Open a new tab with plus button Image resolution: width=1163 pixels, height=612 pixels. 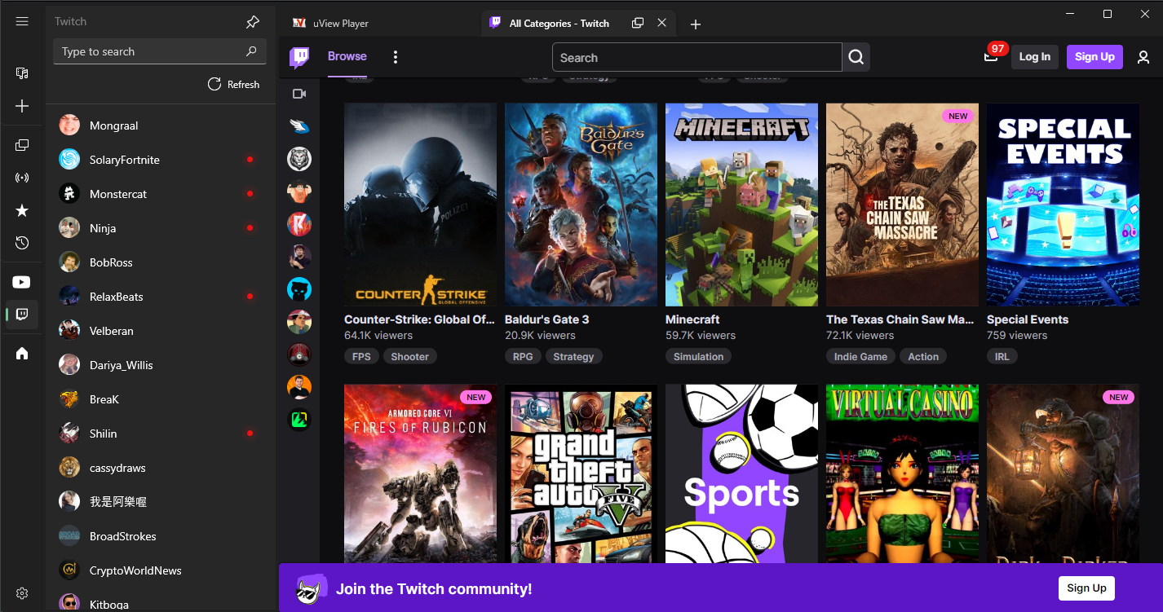pyautogui.click(x=696, y=24)
